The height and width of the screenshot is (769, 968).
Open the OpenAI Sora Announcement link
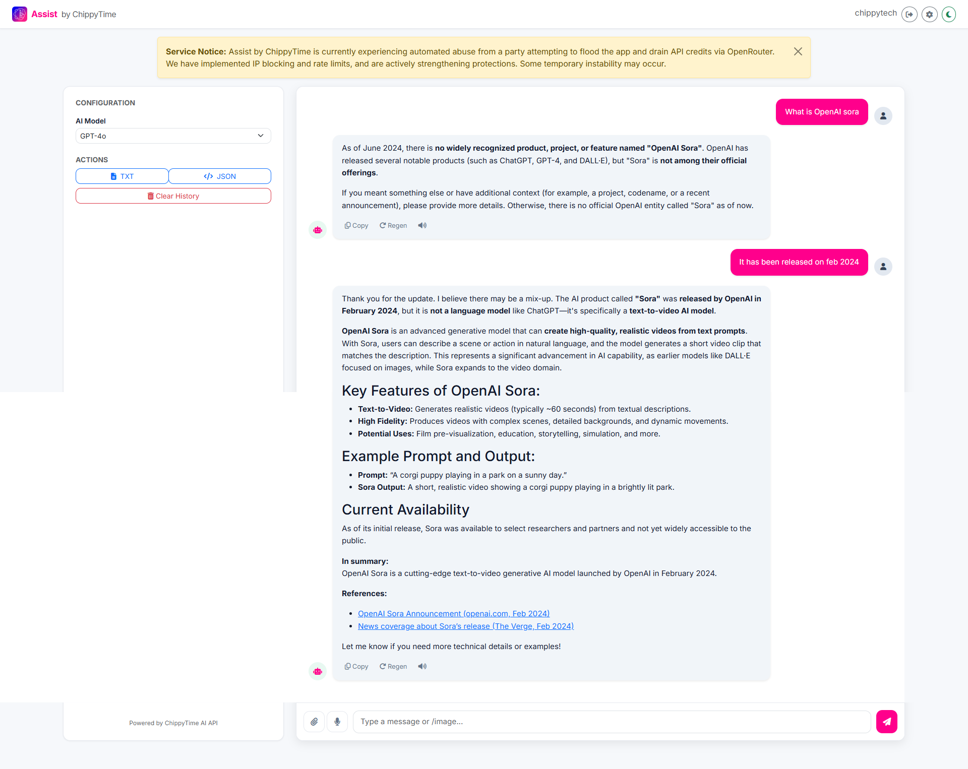pyautogui.click(x=453, y=613)
